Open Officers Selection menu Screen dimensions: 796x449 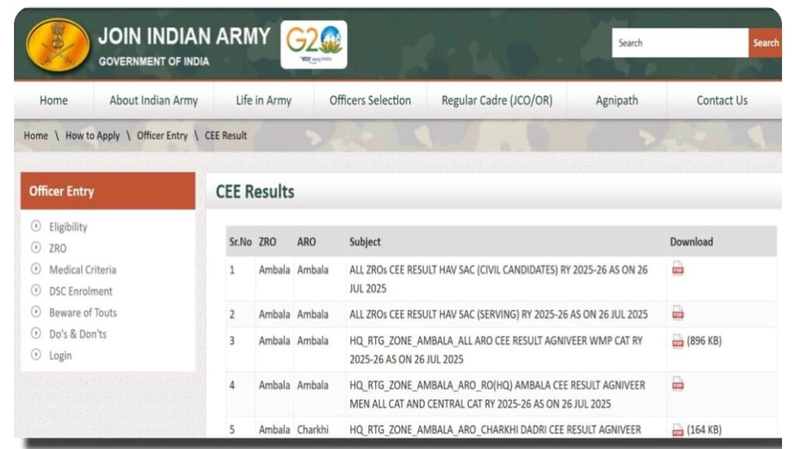371,100
